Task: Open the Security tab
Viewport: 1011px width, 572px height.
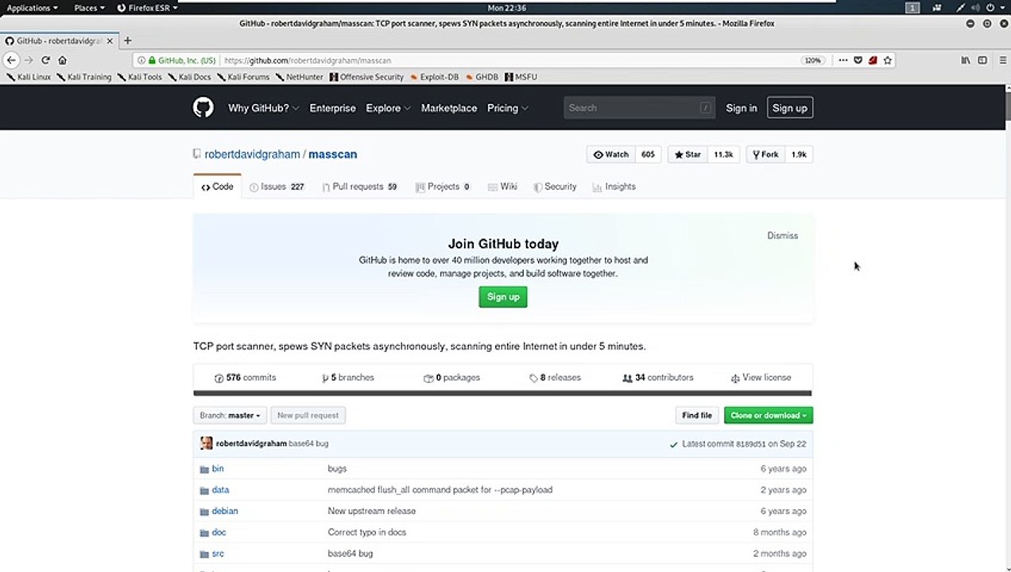Action: pyautogui.click(x=555, y=187)
